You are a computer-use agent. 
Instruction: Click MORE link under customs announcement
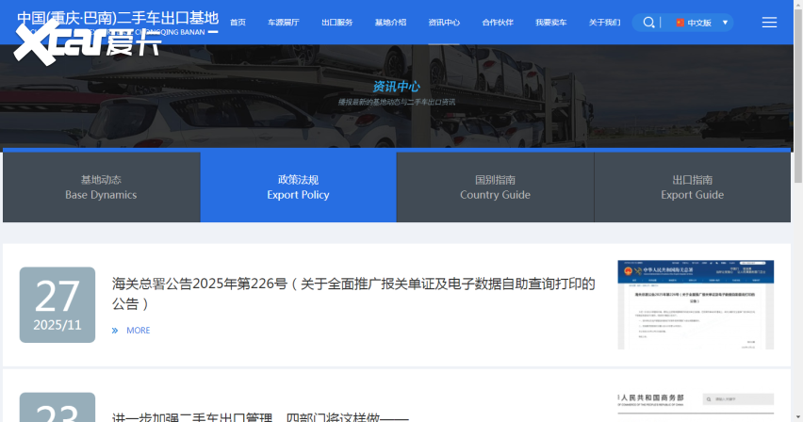point(139,331)
